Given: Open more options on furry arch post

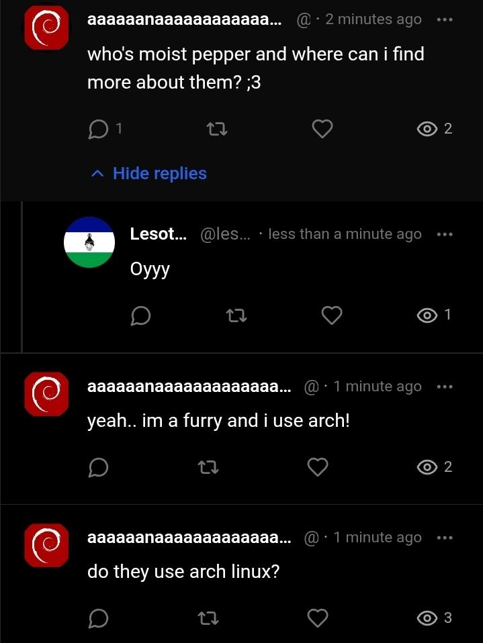Looking at the screenshot, I should [x=444, y=387].
